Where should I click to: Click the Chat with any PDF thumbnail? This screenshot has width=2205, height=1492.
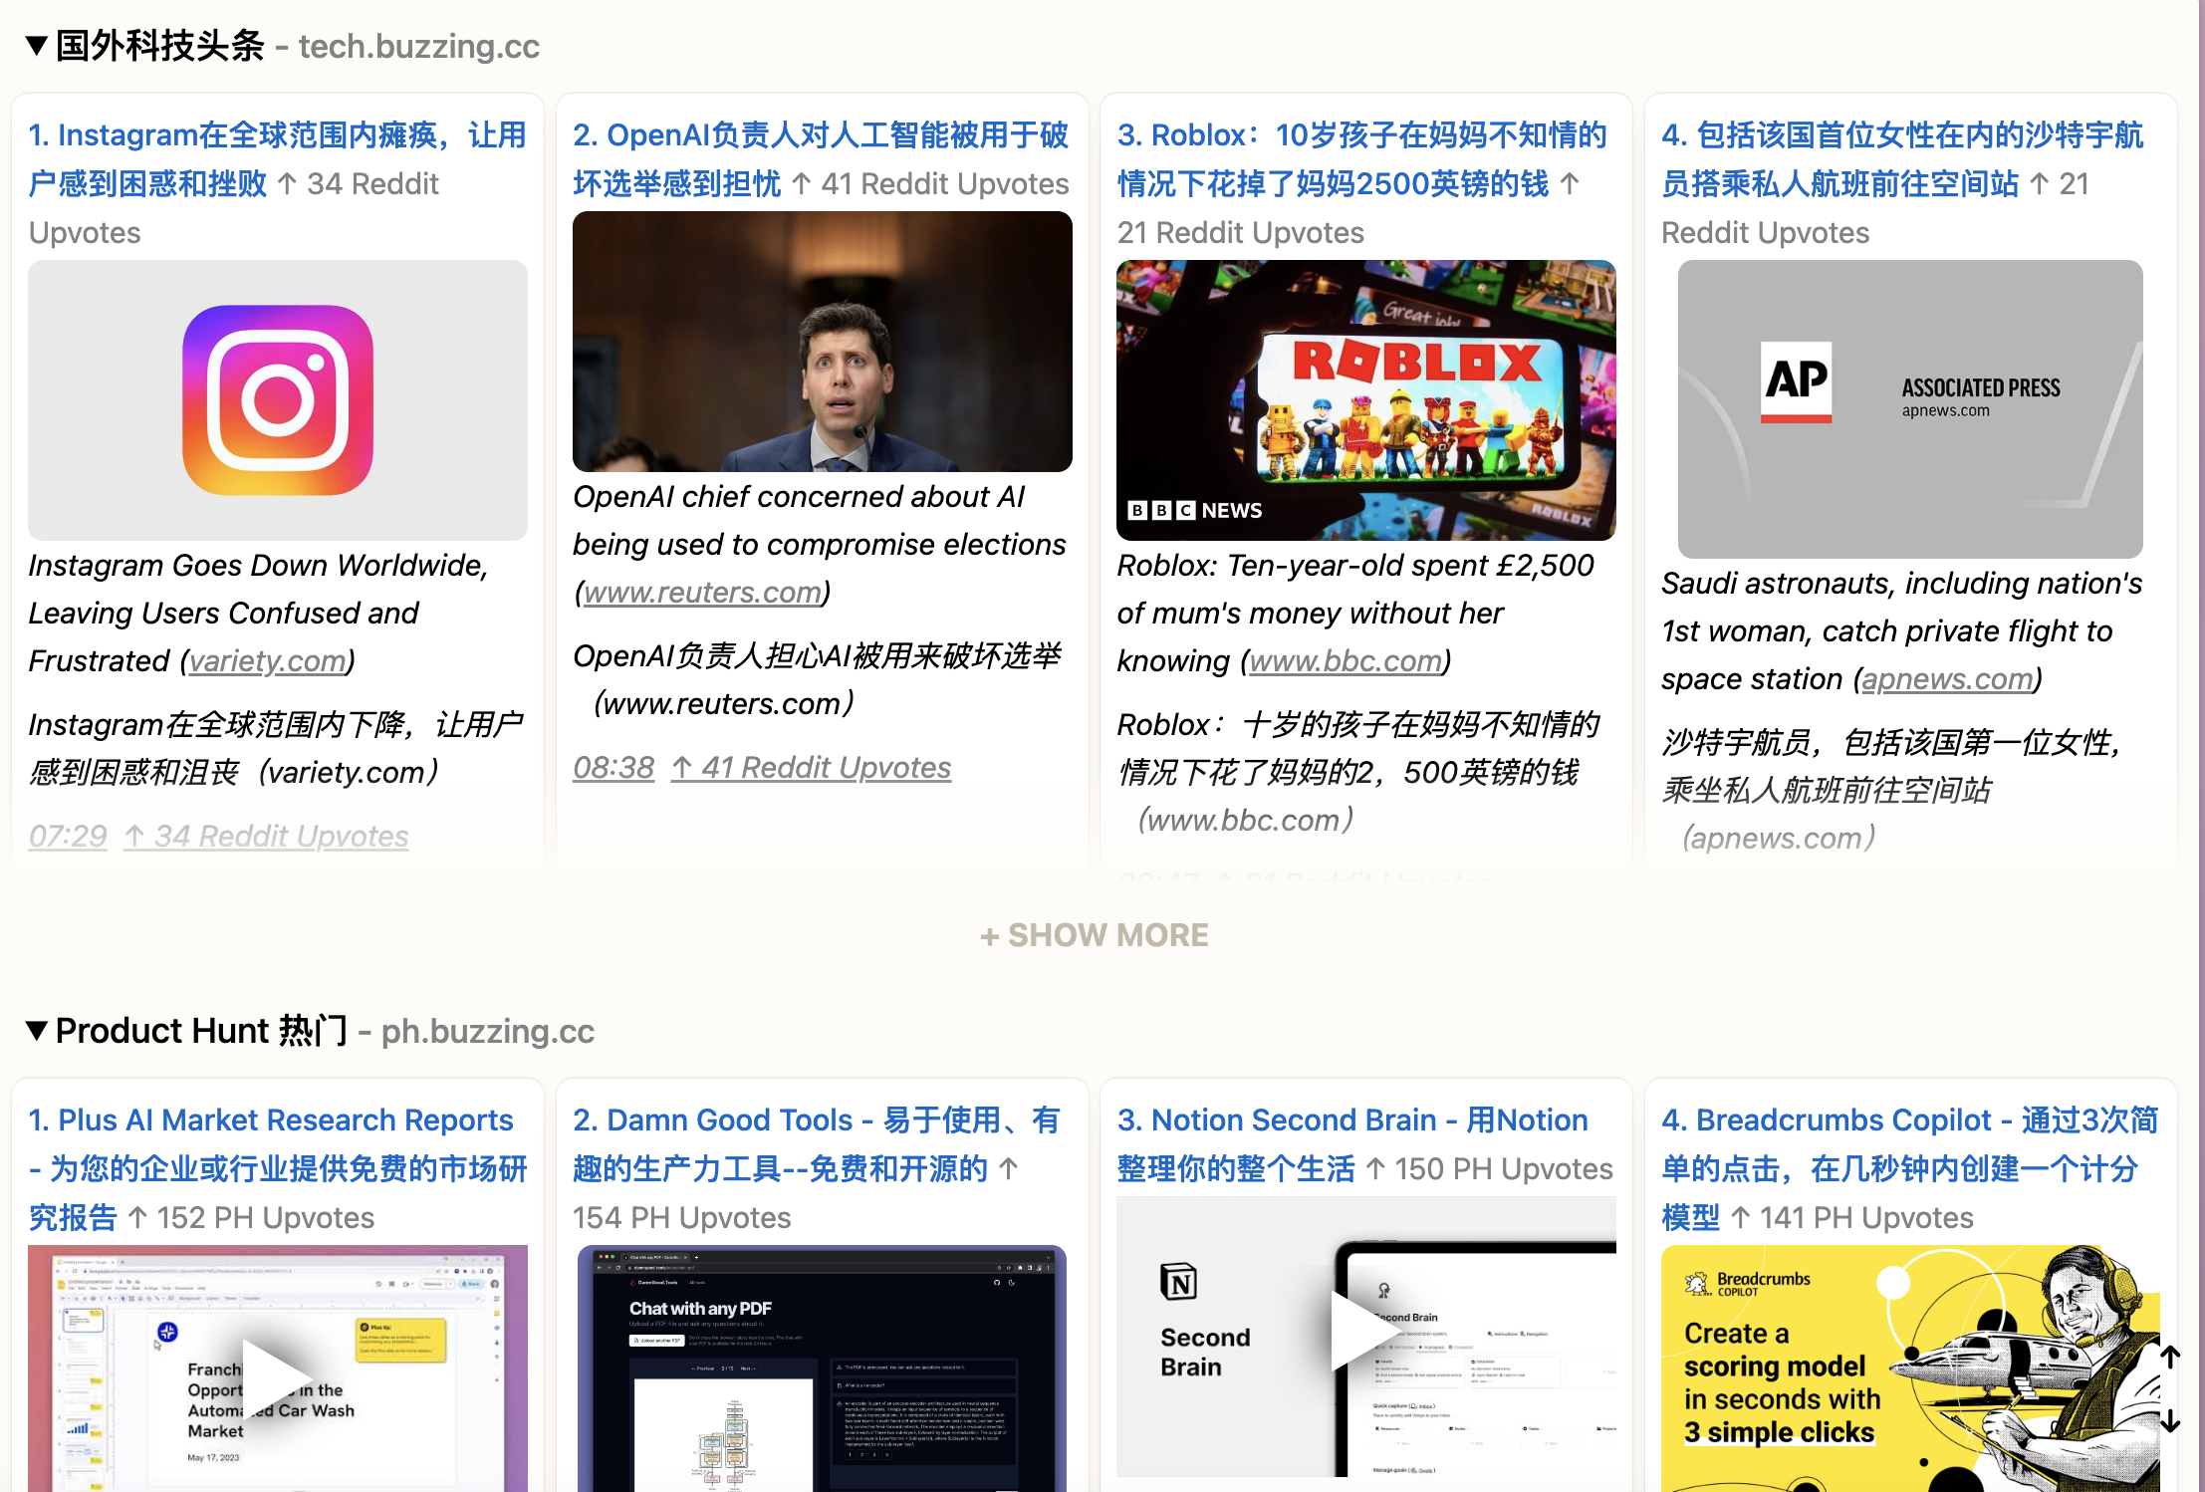tap(822, 1368)
